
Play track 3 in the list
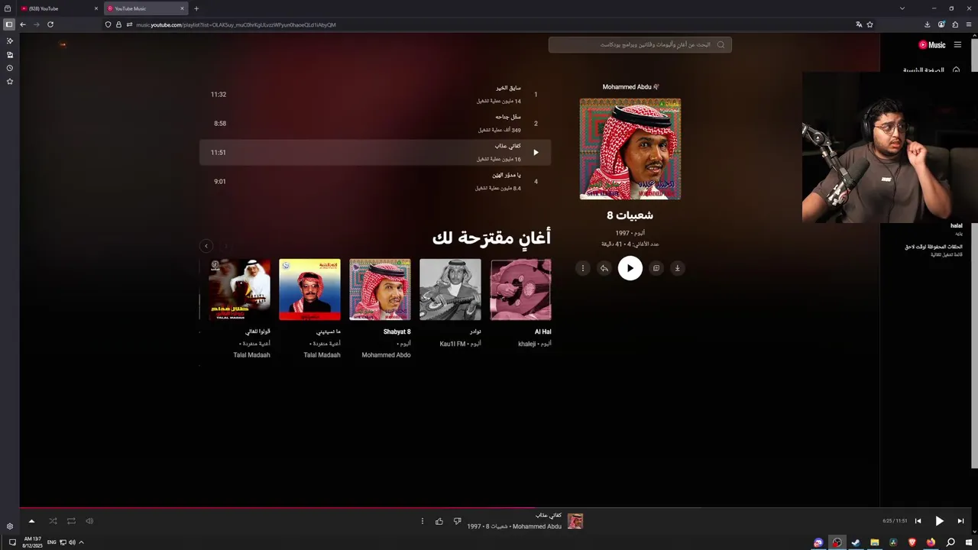536,152
